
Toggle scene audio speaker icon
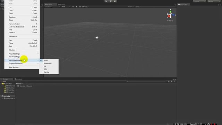(x=80, y=7)
